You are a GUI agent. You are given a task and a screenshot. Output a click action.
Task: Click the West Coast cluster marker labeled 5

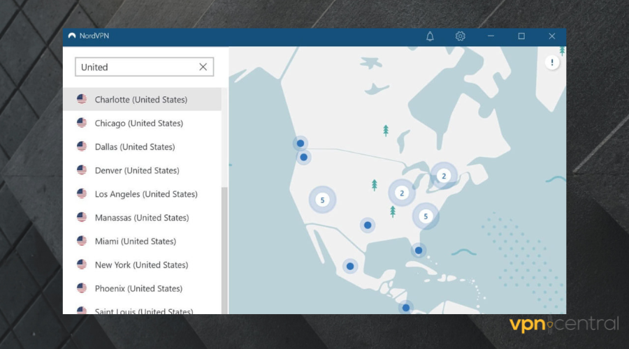(322, 200)
